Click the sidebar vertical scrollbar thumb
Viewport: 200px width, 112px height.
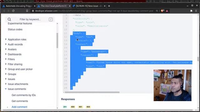tap(57, 40)
